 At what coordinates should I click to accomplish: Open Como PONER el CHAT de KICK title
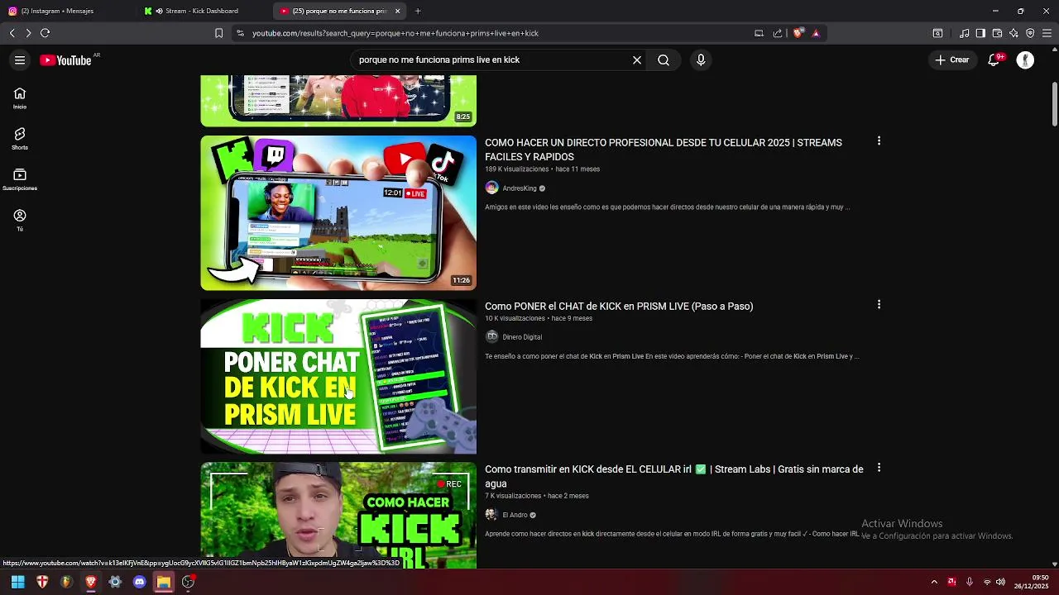619,306
